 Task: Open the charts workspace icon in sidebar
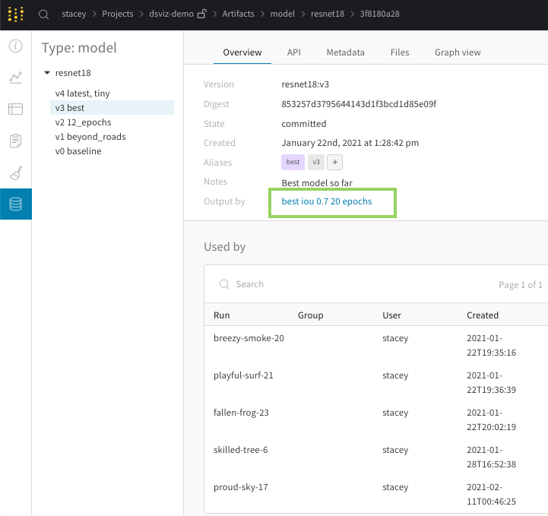16,78
